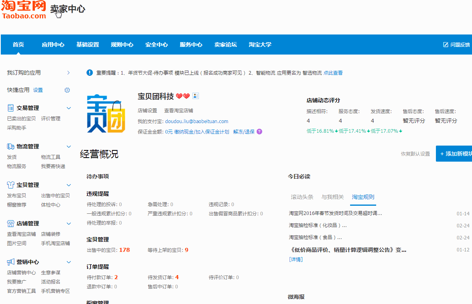Click the 卖家中心 header title

pyautogui.click(x=68, y=9)
